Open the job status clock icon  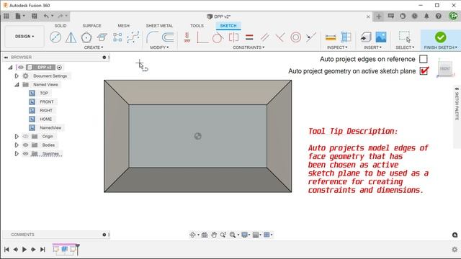pos(415,16)
